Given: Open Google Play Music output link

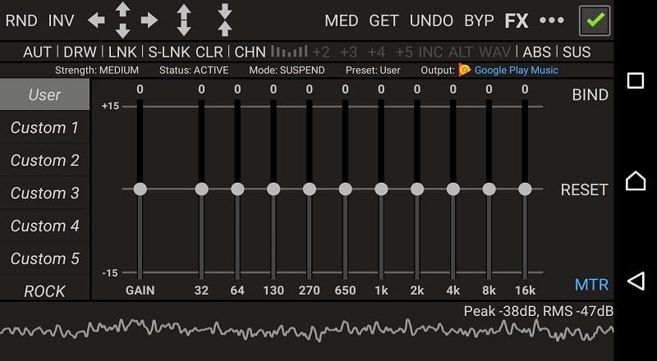Looking at the screenshot, I should click(x=517, y=70).
